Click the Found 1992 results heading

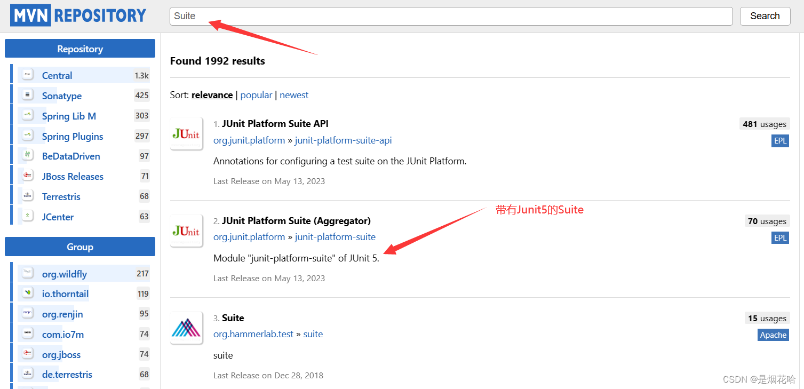click(x=218, y=61)
